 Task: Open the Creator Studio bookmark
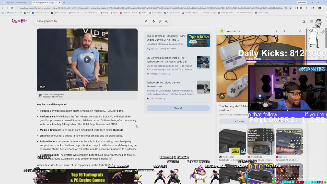click(x=15, y=13)
